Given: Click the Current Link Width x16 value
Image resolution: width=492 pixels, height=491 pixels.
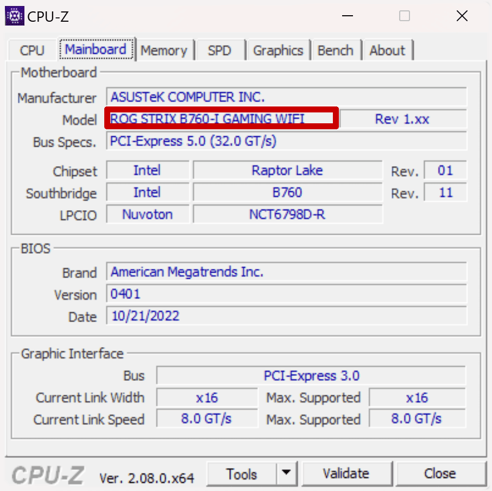Looking at the screenshot, I should (x=207, y=398).
